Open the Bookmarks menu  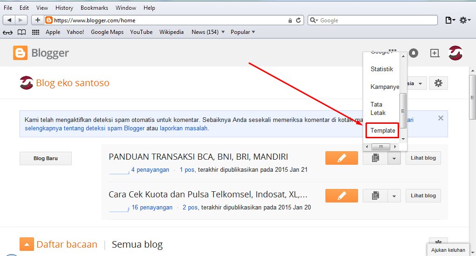tap(94, 8)
